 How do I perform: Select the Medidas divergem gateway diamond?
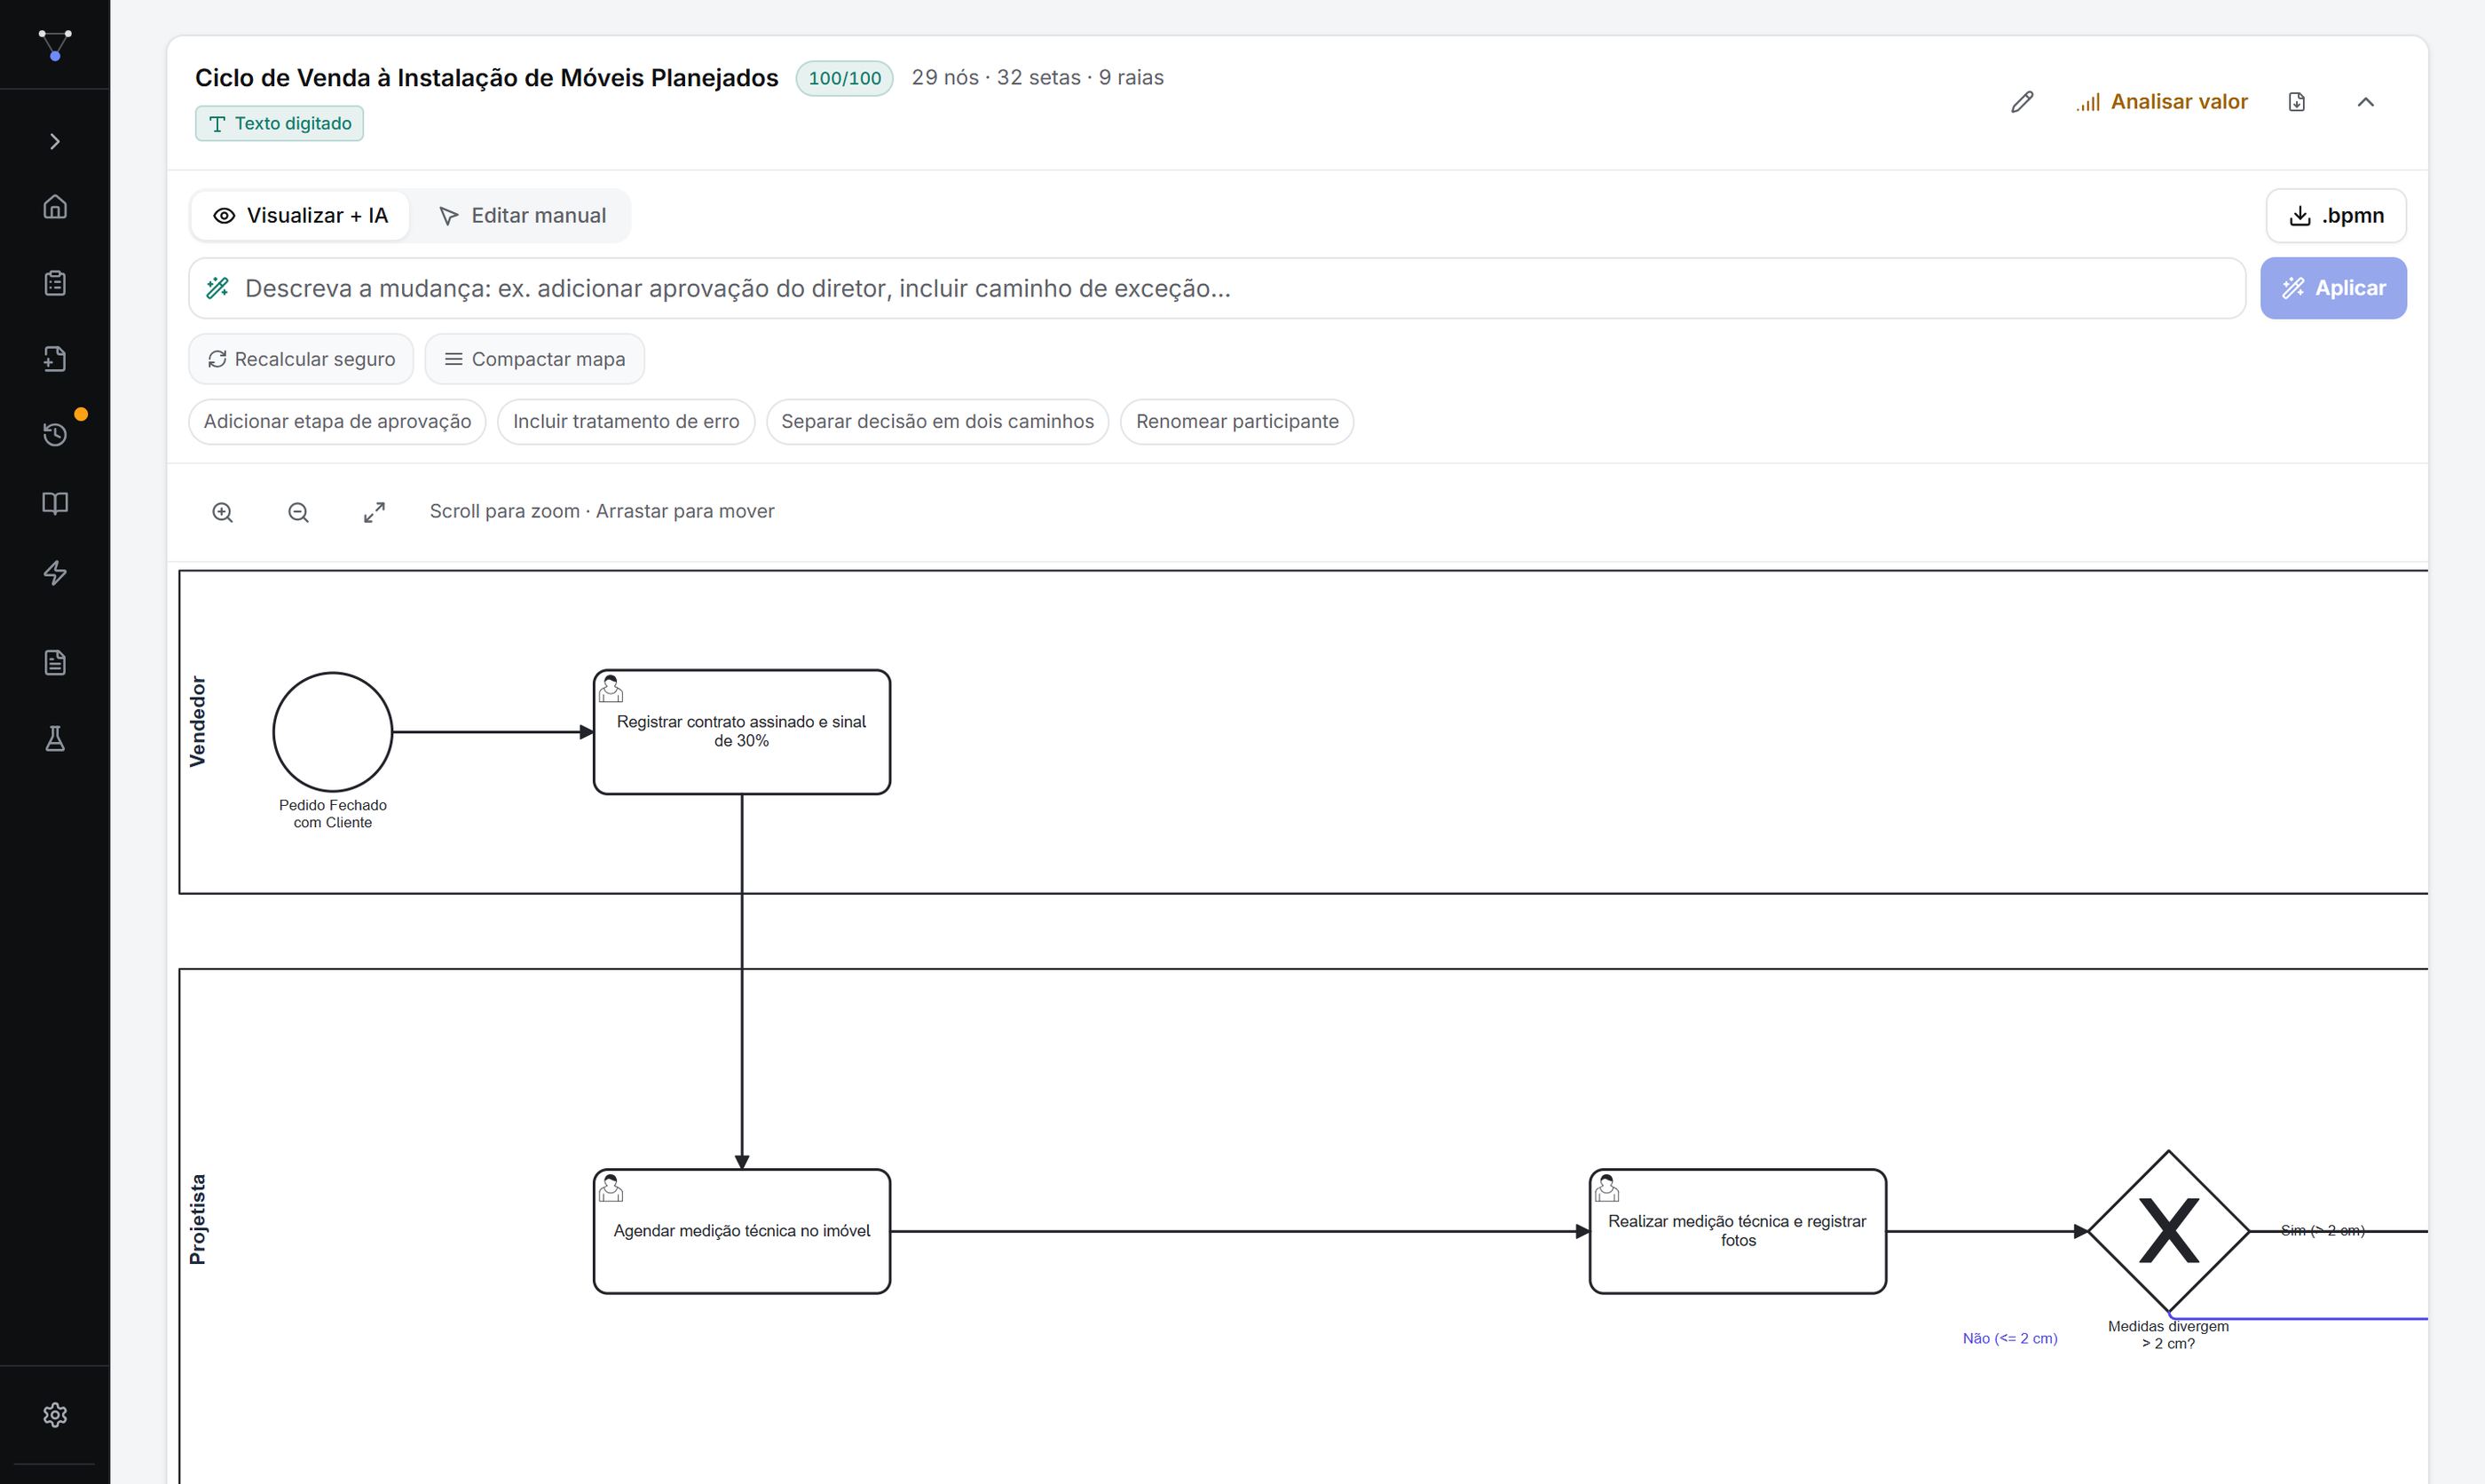(2168, 1231)
